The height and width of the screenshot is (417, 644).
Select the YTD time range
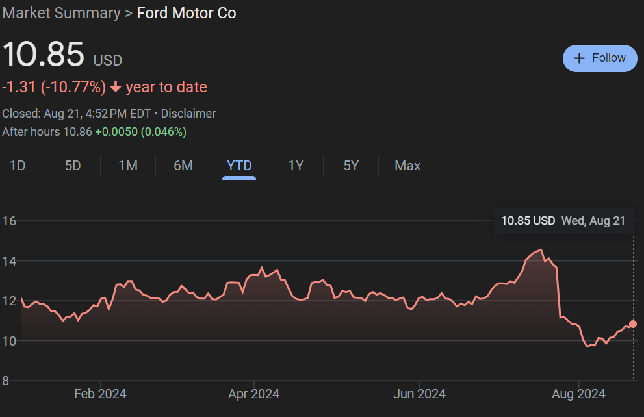coord(239,166)
